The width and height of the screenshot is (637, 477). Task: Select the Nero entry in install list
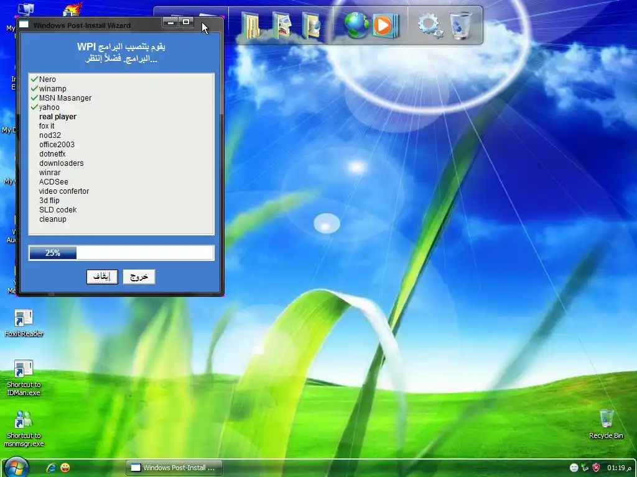47,79
